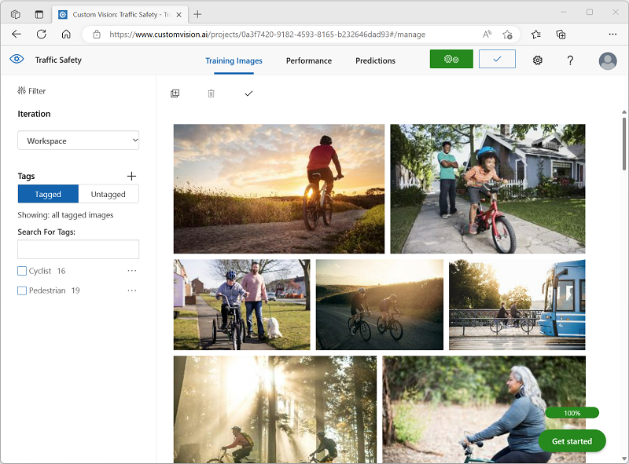Screen dimensions: 629x464
Task: Click the green Train gears button
Action: click(x=451, y=60)
